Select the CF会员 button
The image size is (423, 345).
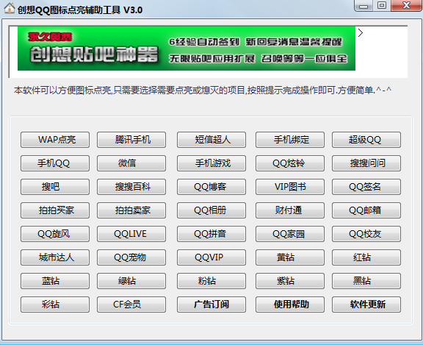tap(131, 305)
